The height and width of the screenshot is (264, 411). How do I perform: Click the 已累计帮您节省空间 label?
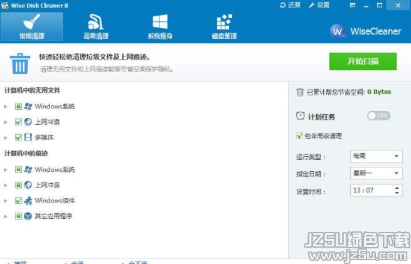coord(336,92)
